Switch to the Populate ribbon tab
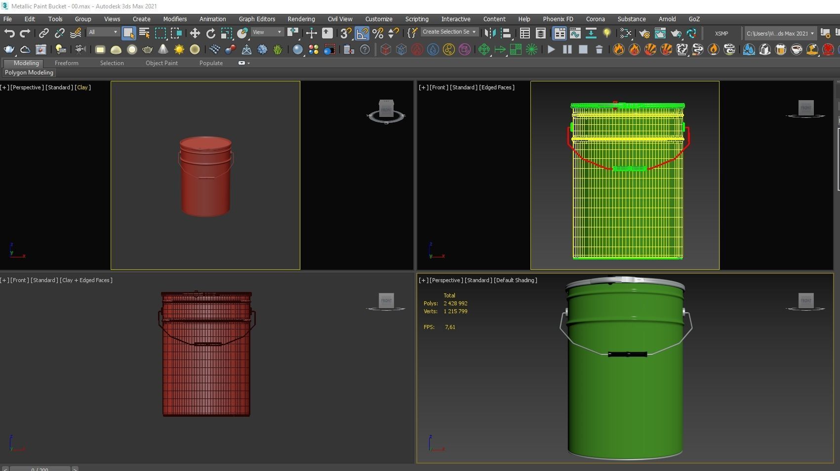840x471 pixels. (x=211, y=63)
